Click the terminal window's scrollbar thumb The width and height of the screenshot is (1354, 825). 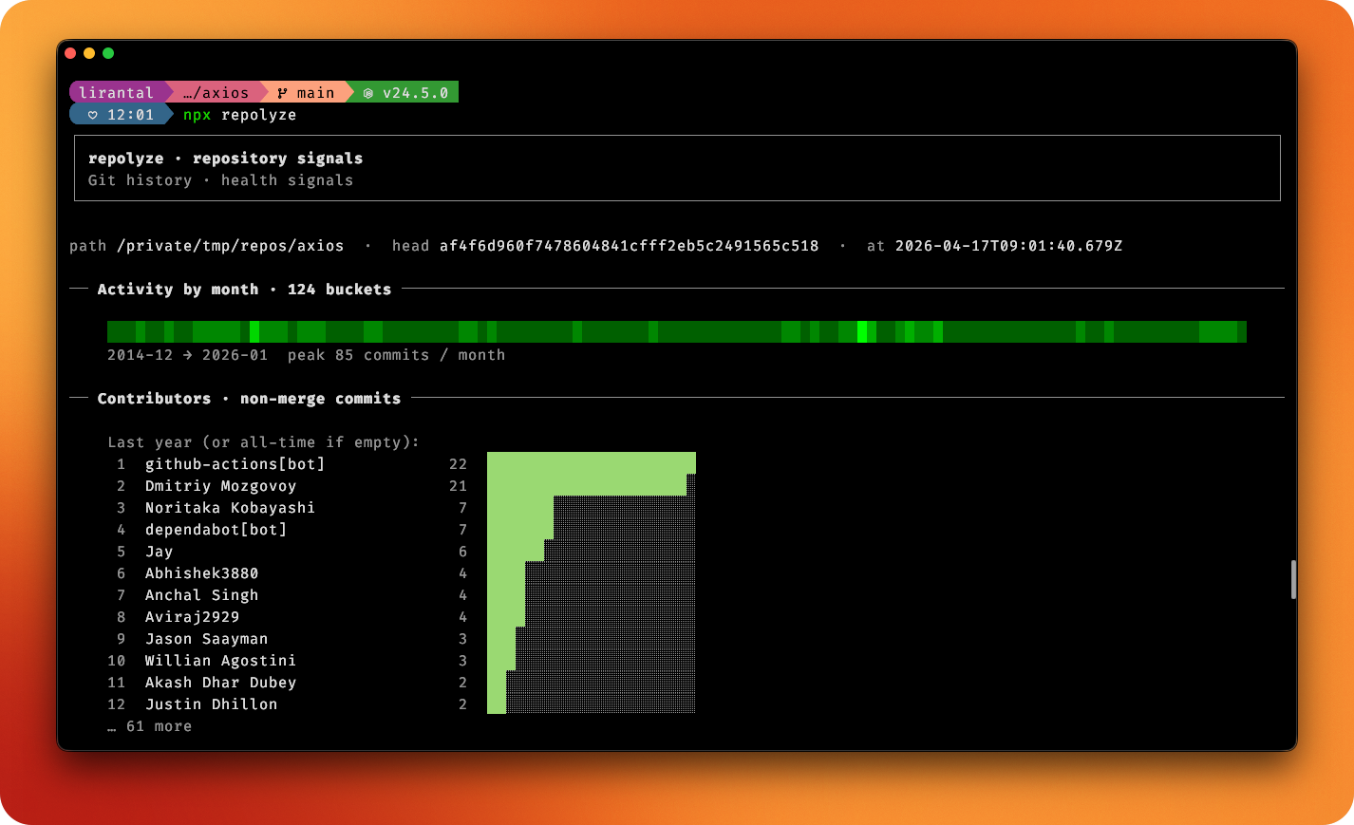click(x=1293, y=579)
